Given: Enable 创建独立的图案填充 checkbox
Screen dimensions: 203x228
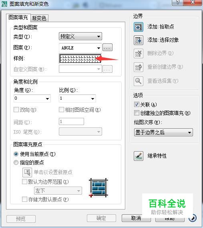Looking at the screenshot, I should tap(137, 113).
